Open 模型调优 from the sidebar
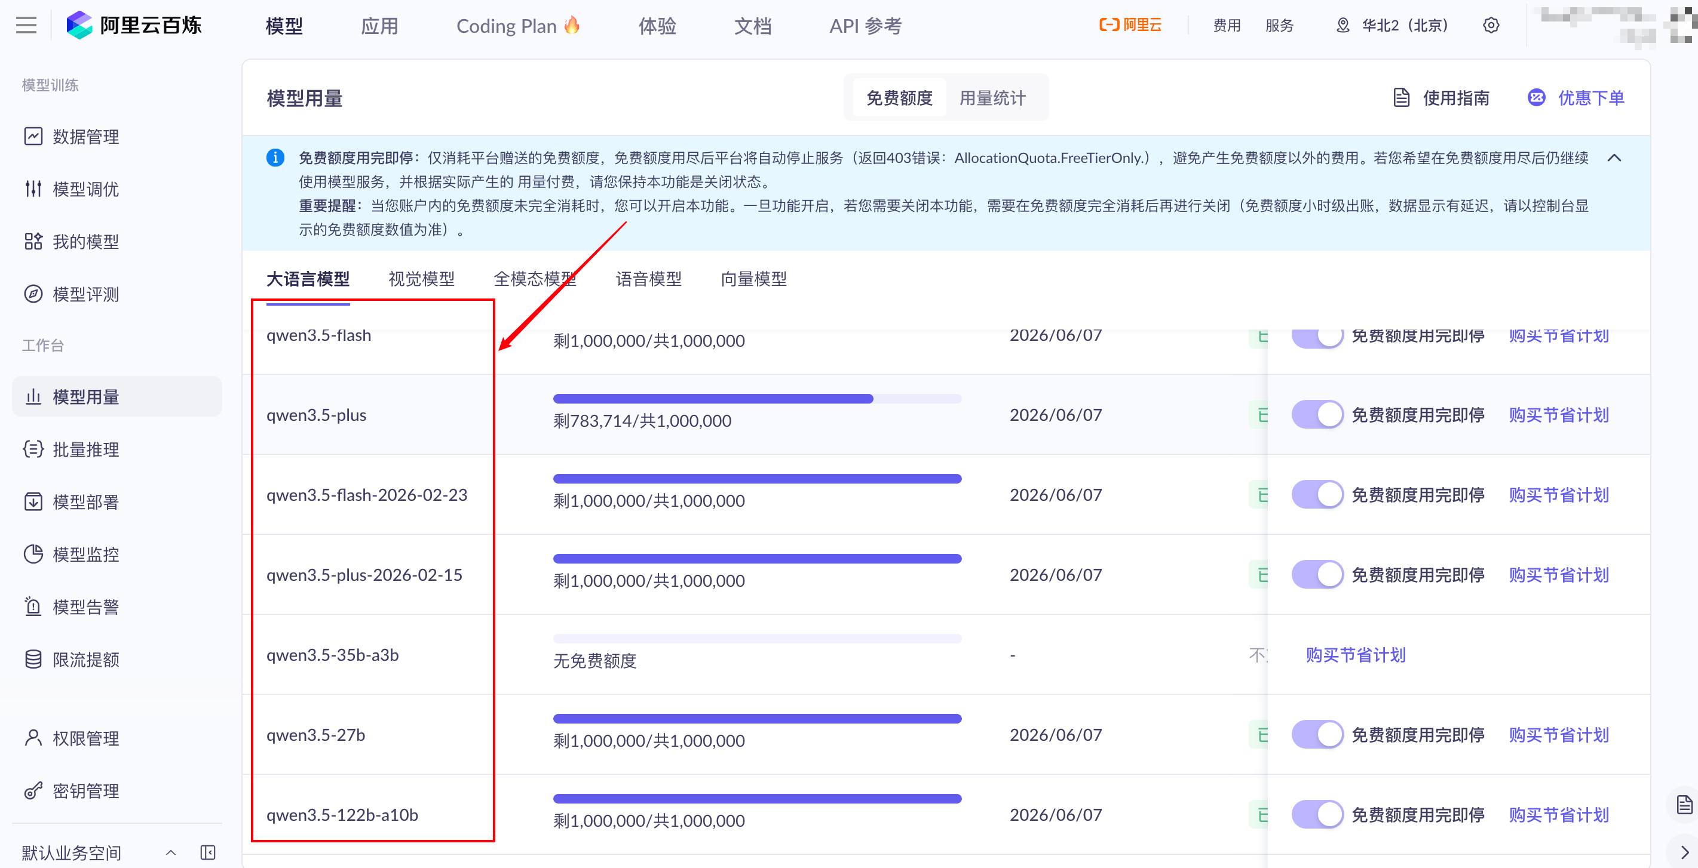 coord(85,189)
